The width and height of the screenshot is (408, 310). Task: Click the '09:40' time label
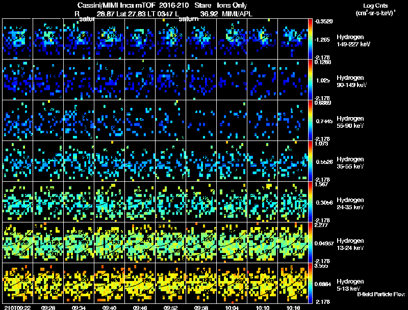tap(109, 307)
